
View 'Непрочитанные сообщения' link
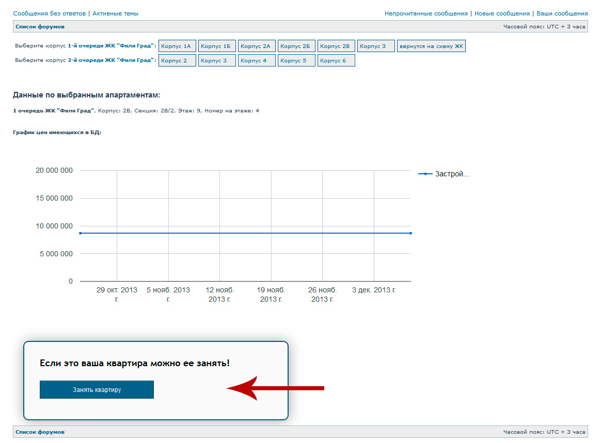[426, 13]
